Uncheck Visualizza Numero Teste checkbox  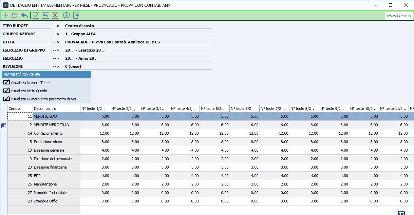click(x=6, y=82)
